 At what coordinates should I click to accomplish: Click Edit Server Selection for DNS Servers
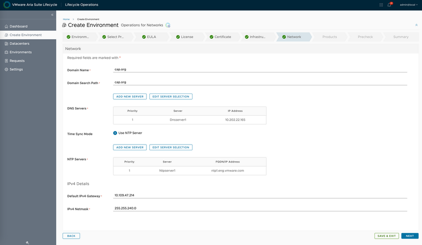171,96
